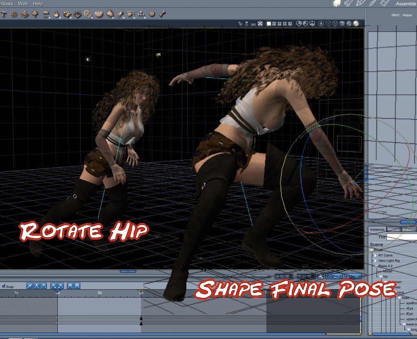Expand the RT Cams tree node
This screenshot has height=339, width=417.
(x=375, y=255)
